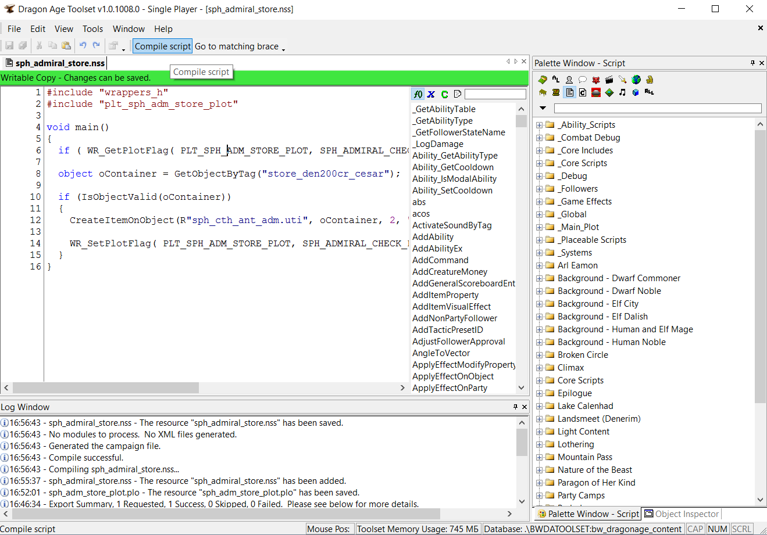Select the 'C' document palette icon
The image size is (767, 535).
tap(583, 92)
